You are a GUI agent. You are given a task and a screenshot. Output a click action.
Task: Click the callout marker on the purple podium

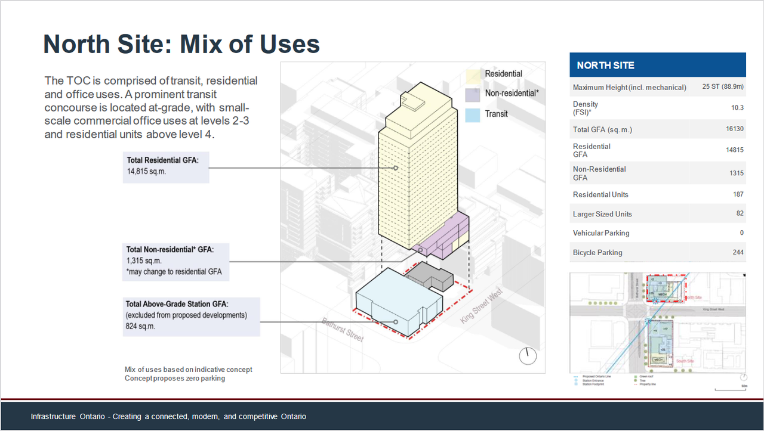pyautogui.click(x=420, y=250)
